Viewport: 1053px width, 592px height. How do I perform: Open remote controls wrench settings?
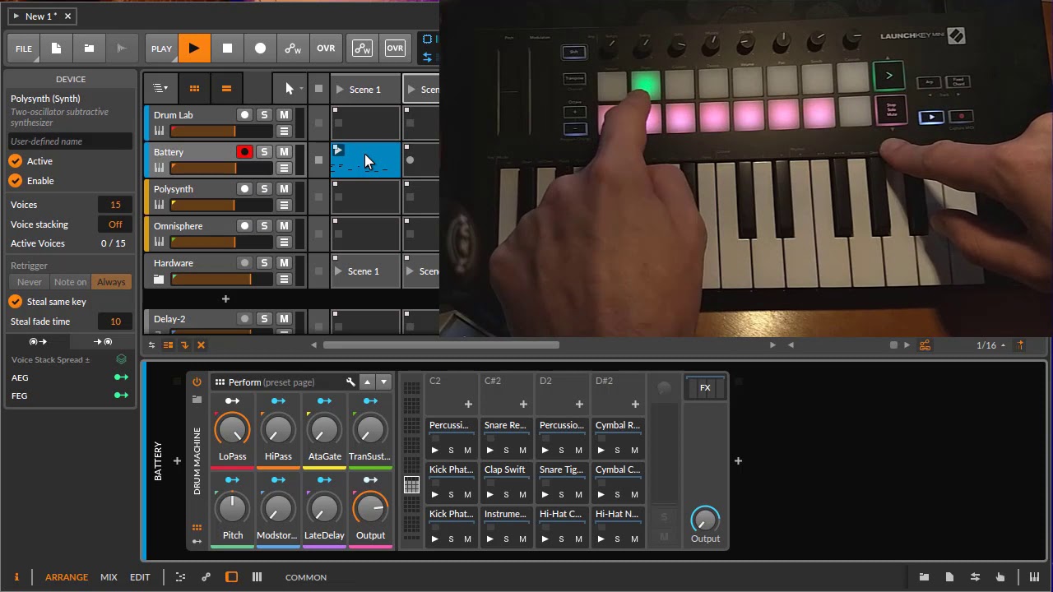click(350, 382)
